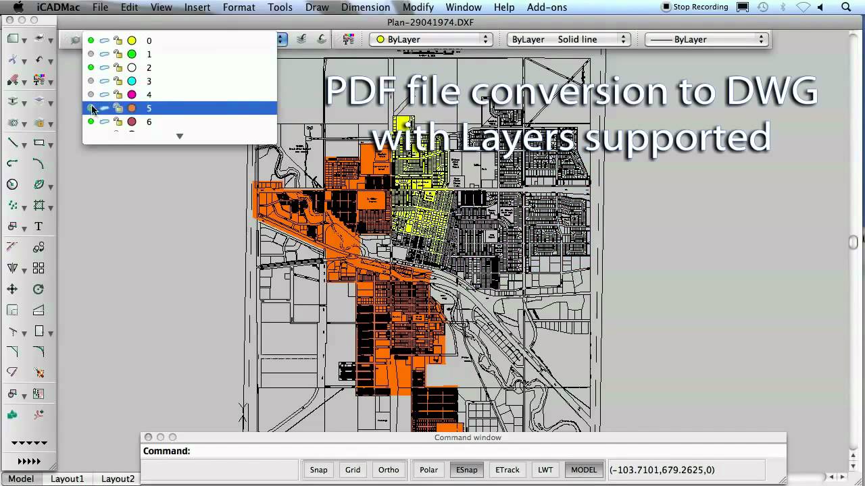Select the Copy objects tool
This screenshot has width=865, height=486.
pos(39,247)
